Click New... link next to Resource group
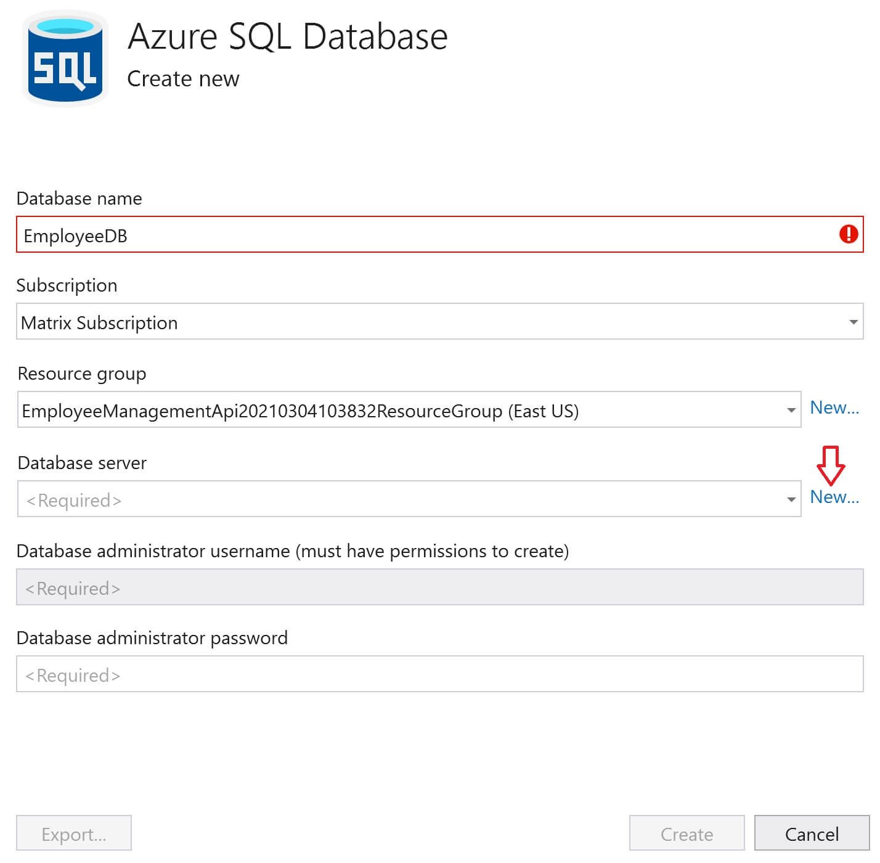This screenshot has height=863, width=880. pos(834,407)
